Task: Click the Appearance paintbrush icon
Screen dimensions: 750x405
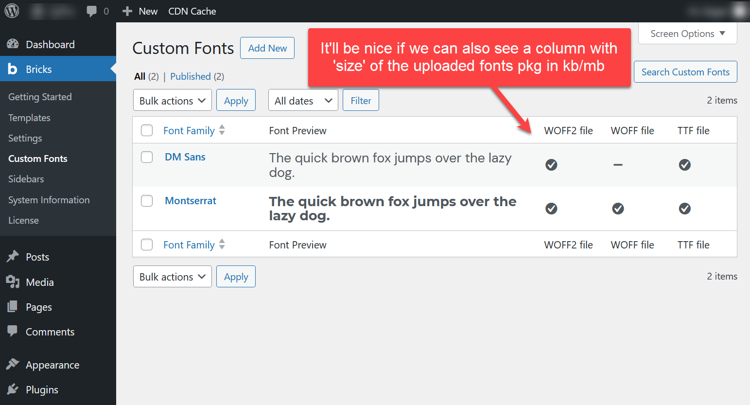Action: (13, 365)
